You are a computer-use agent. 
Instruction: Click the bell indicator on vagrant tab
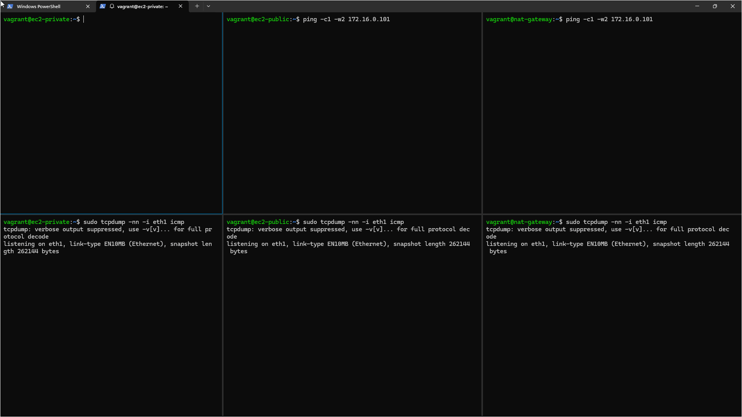112,6
